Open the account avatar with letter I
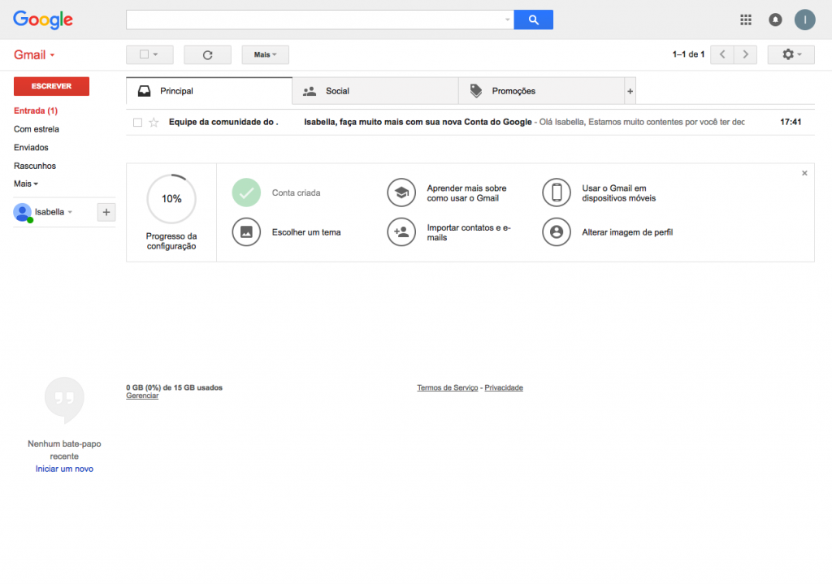 [x=804, y=19]
